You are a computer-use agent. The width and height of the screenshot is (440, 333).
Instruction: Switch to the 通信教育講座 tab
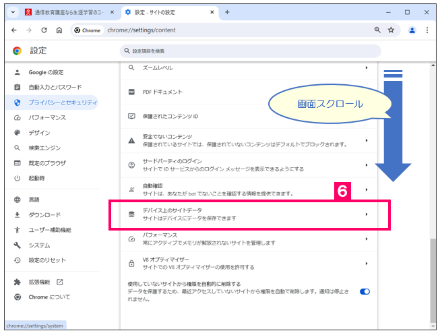(x=69, y=12)
